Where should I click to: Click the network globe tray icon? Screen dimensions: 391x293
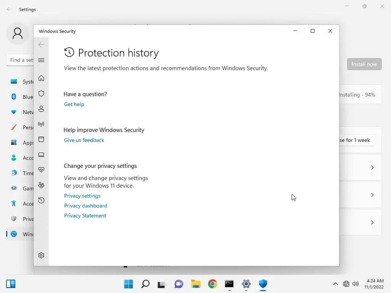click(x=346, y=284)
